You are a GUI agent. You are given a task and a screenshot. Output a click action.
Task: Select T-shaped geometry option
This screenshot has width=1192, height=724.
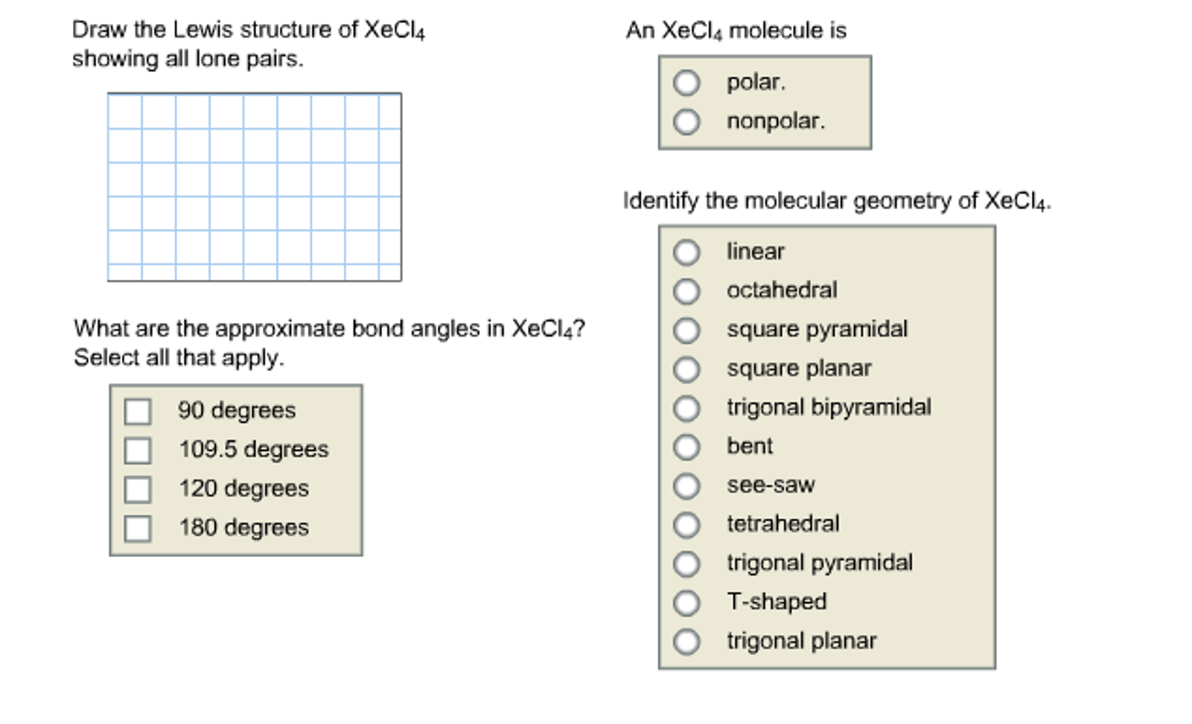(x=686, y=602)
